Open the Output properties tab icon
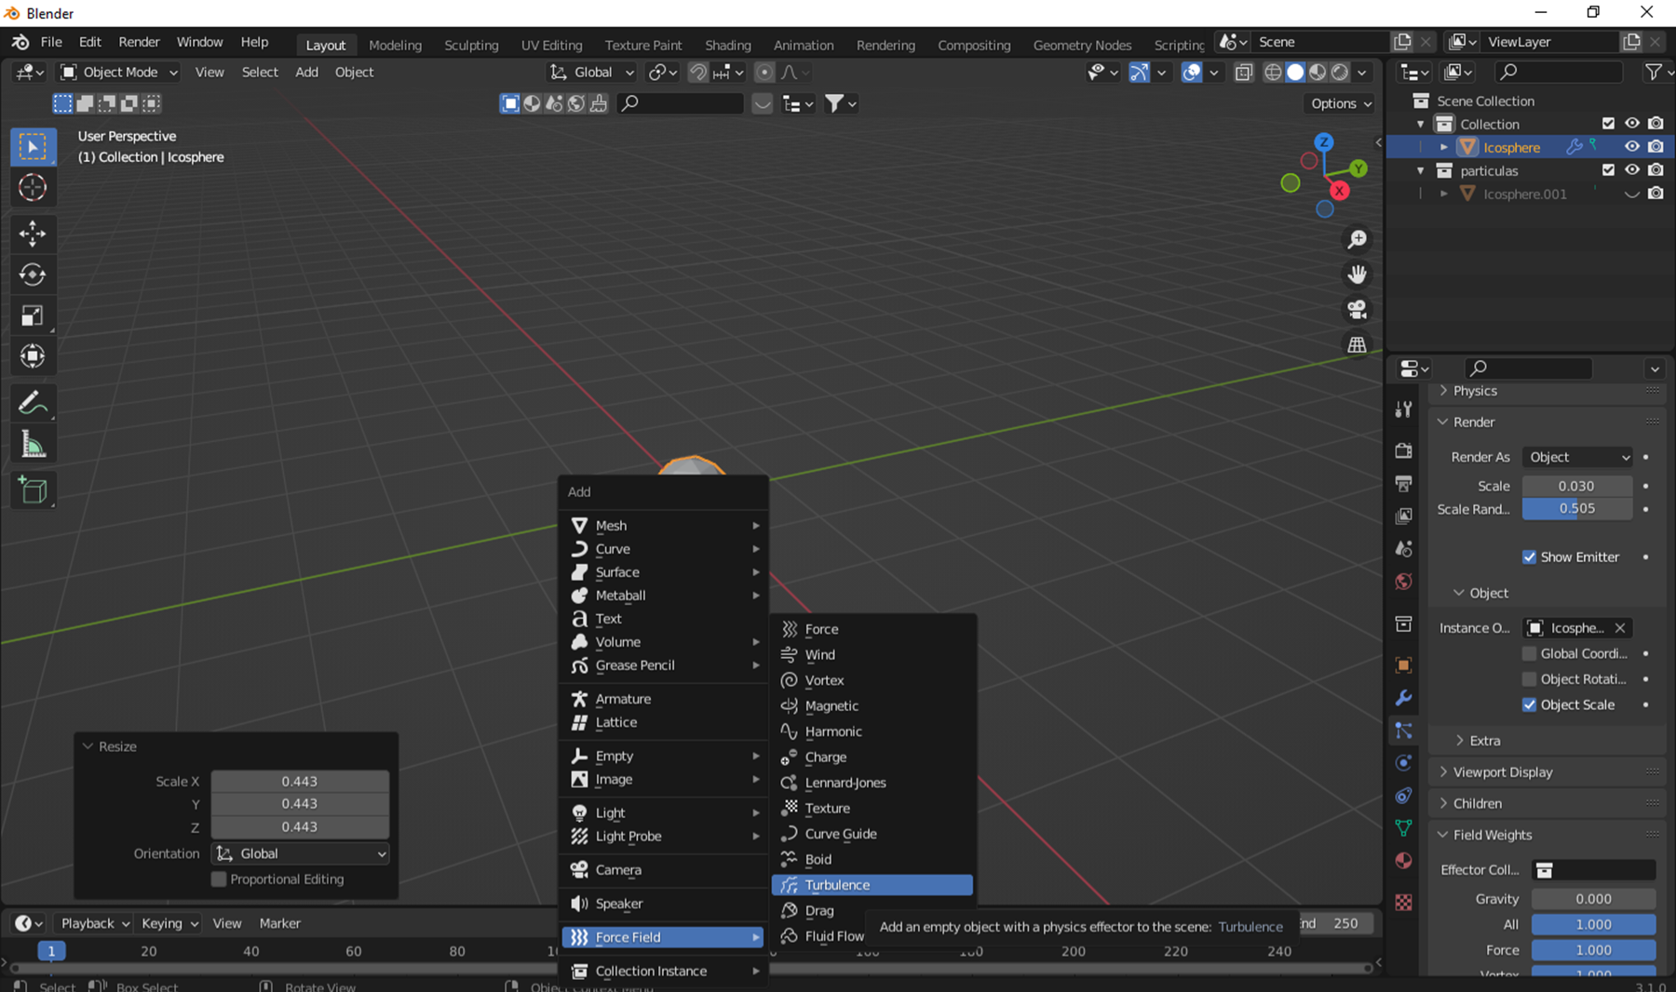The width and height of the screenshot is (1676, 992). pos(1403,484)
